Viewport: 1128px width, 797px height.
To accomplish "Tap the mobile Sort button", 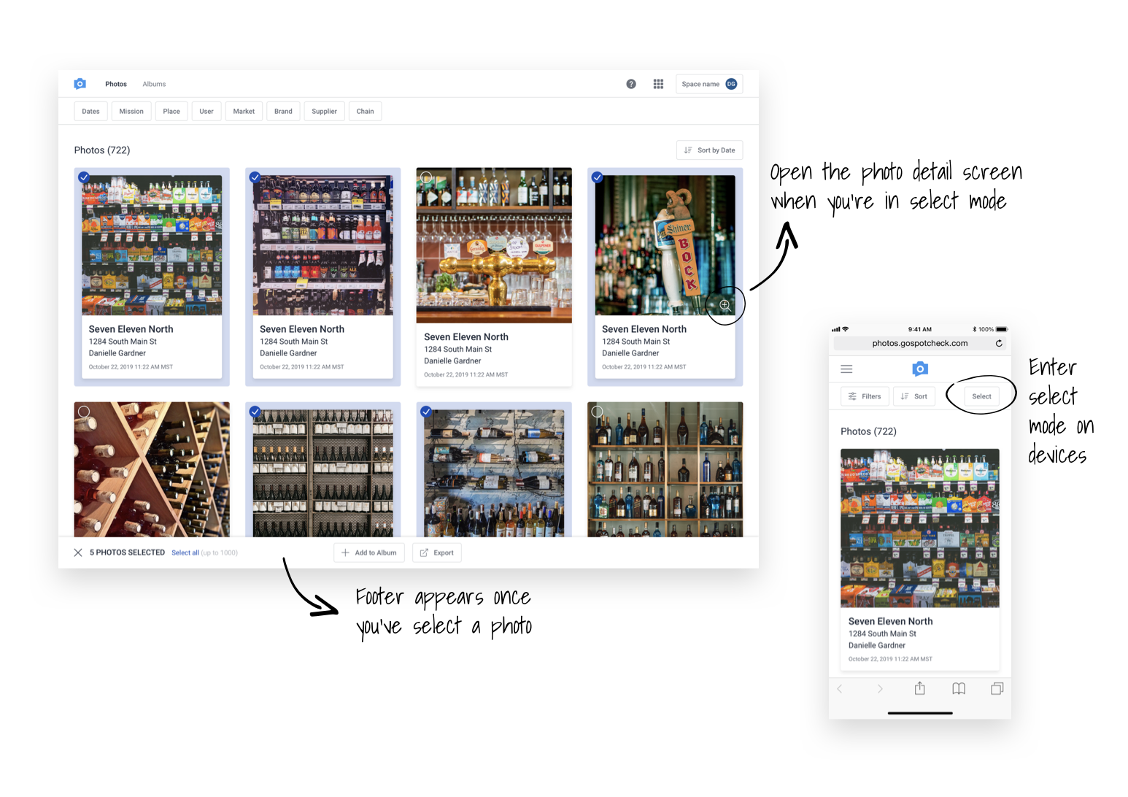I will pos(914,396).
